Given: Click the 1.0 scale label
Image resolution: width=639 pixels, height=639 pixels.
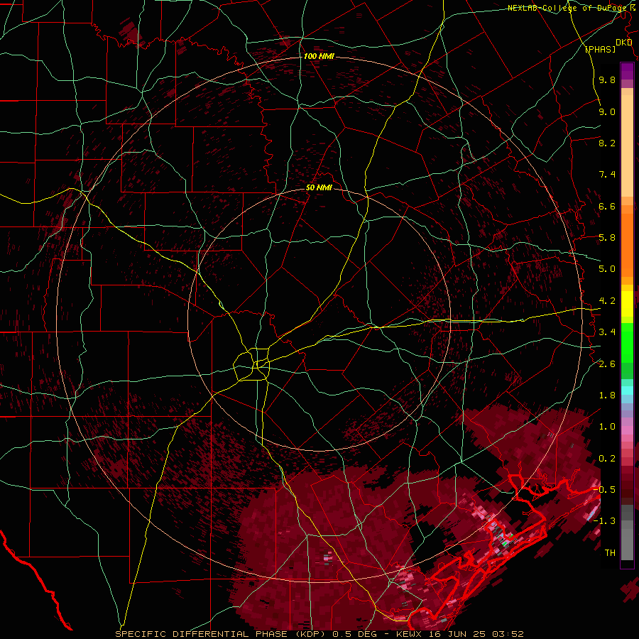Looking at the screenshot, I should coord(607,427).
